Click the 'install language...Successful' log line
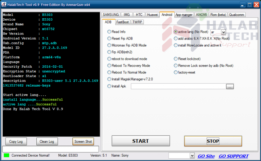 click(33, 99)
